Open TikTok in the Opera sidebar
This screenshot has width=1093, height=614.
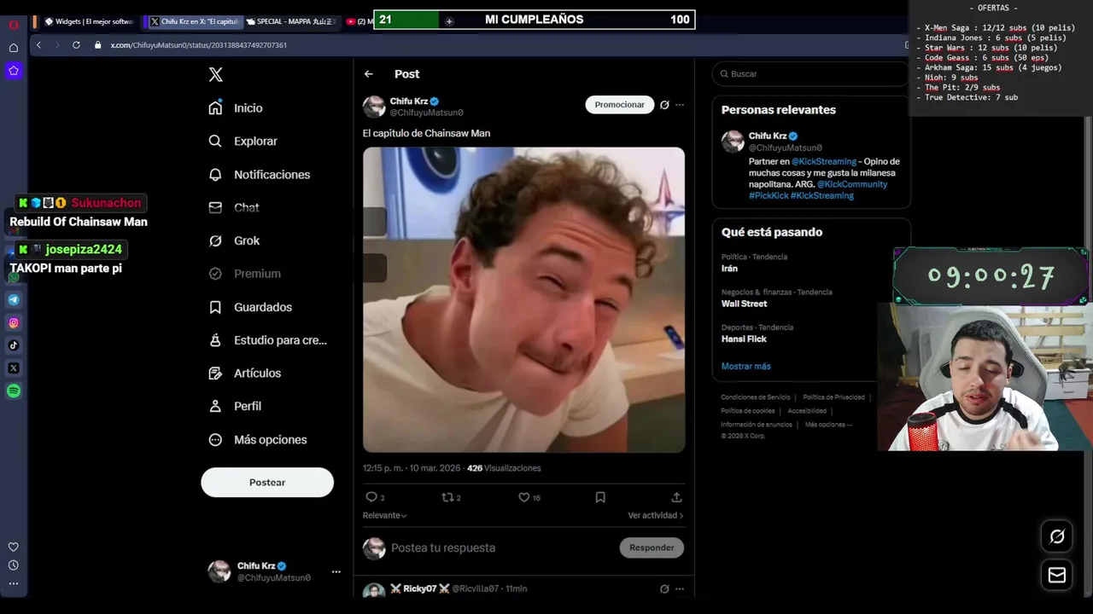click(14, 345)
